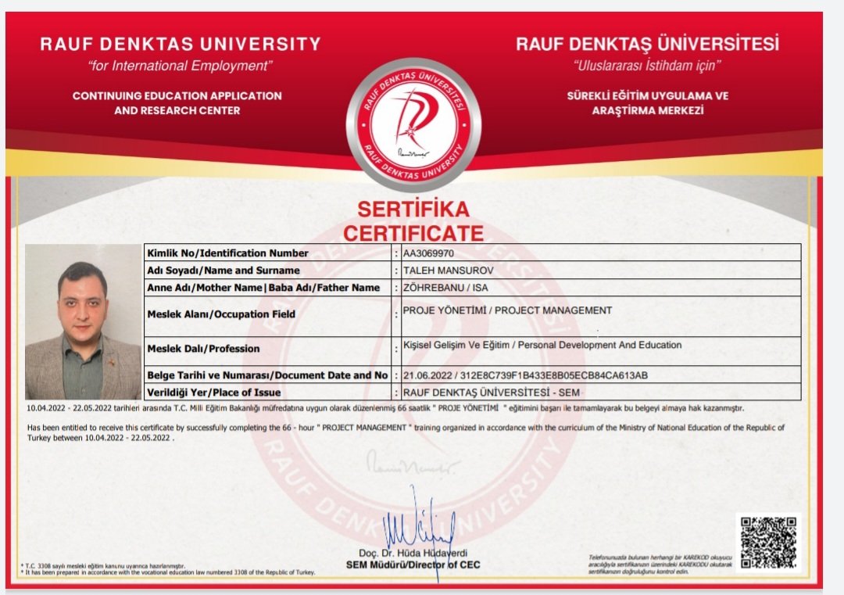844x595 pixels.
Task: Click 'SÜREKLİ EĞİTİM UYGULAMA VE ARAŞTIRMA MERKEZİ' text
Action: [648, 103]
